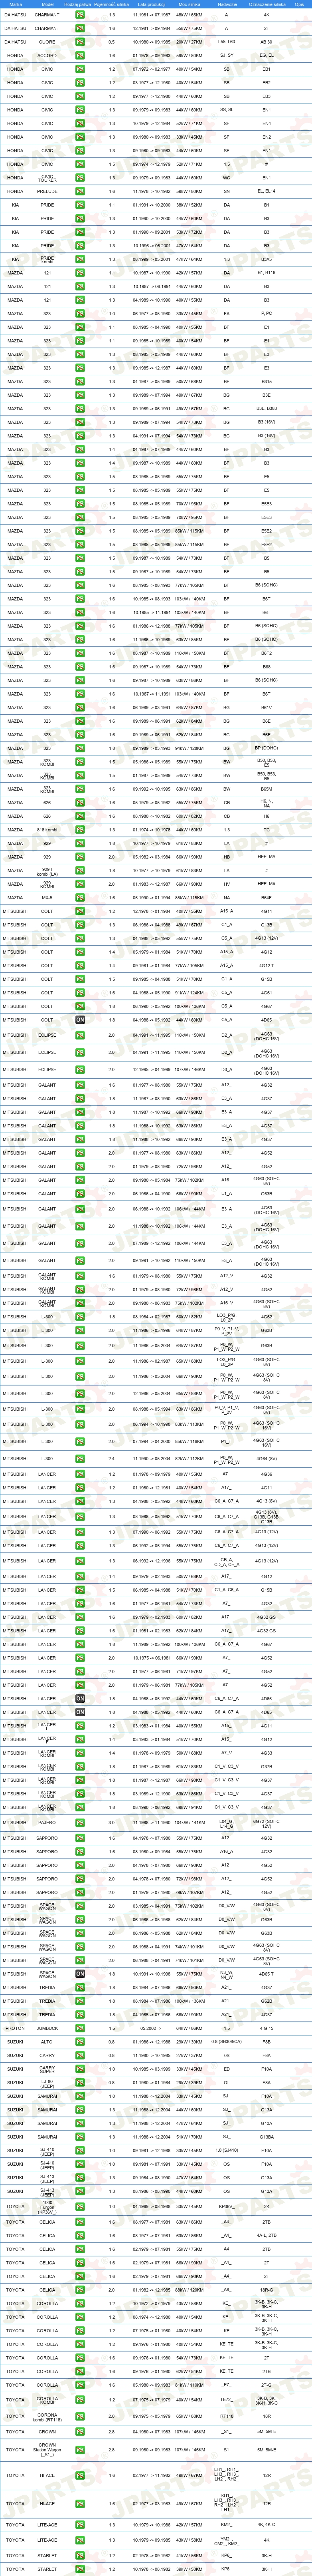Click the fuel icon in HONDA ACCORD row
312x2576 pixels.
[x=80, y=56]
